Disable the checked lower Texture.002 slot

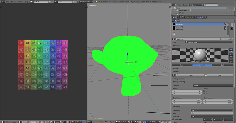225,29
